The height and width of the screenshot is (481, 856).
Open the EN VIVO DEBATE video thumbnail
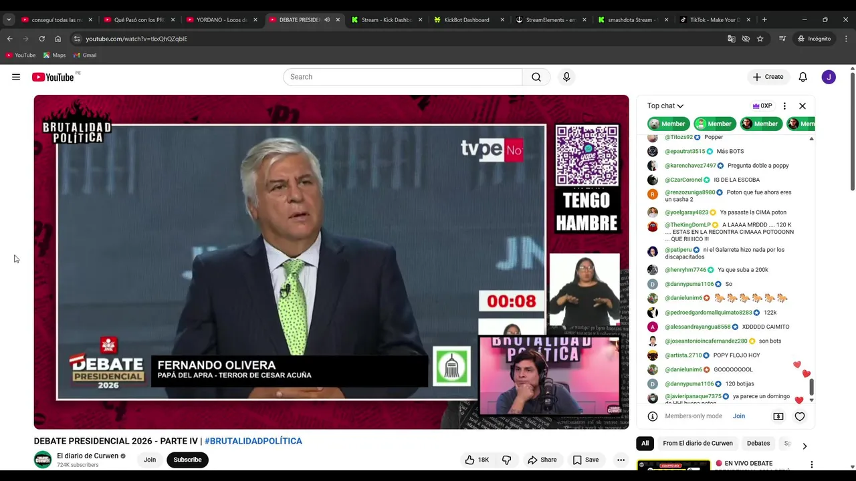click(673, 465)
